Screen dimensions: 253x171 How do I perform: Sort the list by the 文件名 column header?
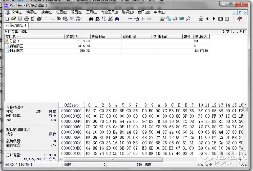34,37
